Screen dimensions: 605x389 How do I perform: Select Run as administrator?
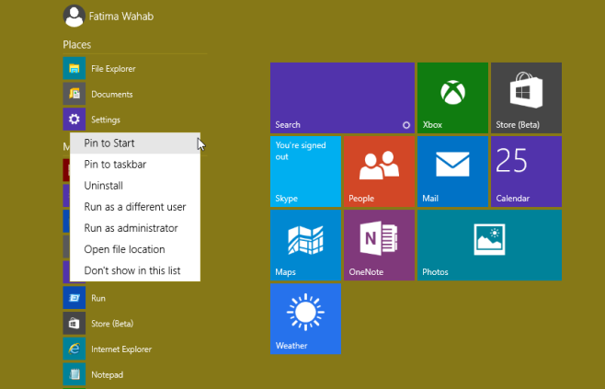pyautogui.click(x=135, y=228)
